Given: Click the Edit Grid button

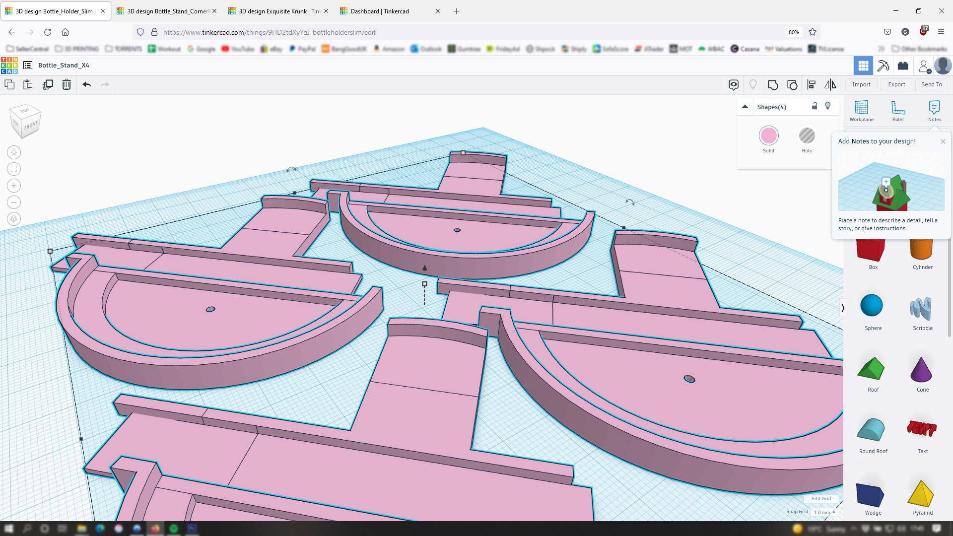Looking at the screenshot, I should [x=821, y=499].
